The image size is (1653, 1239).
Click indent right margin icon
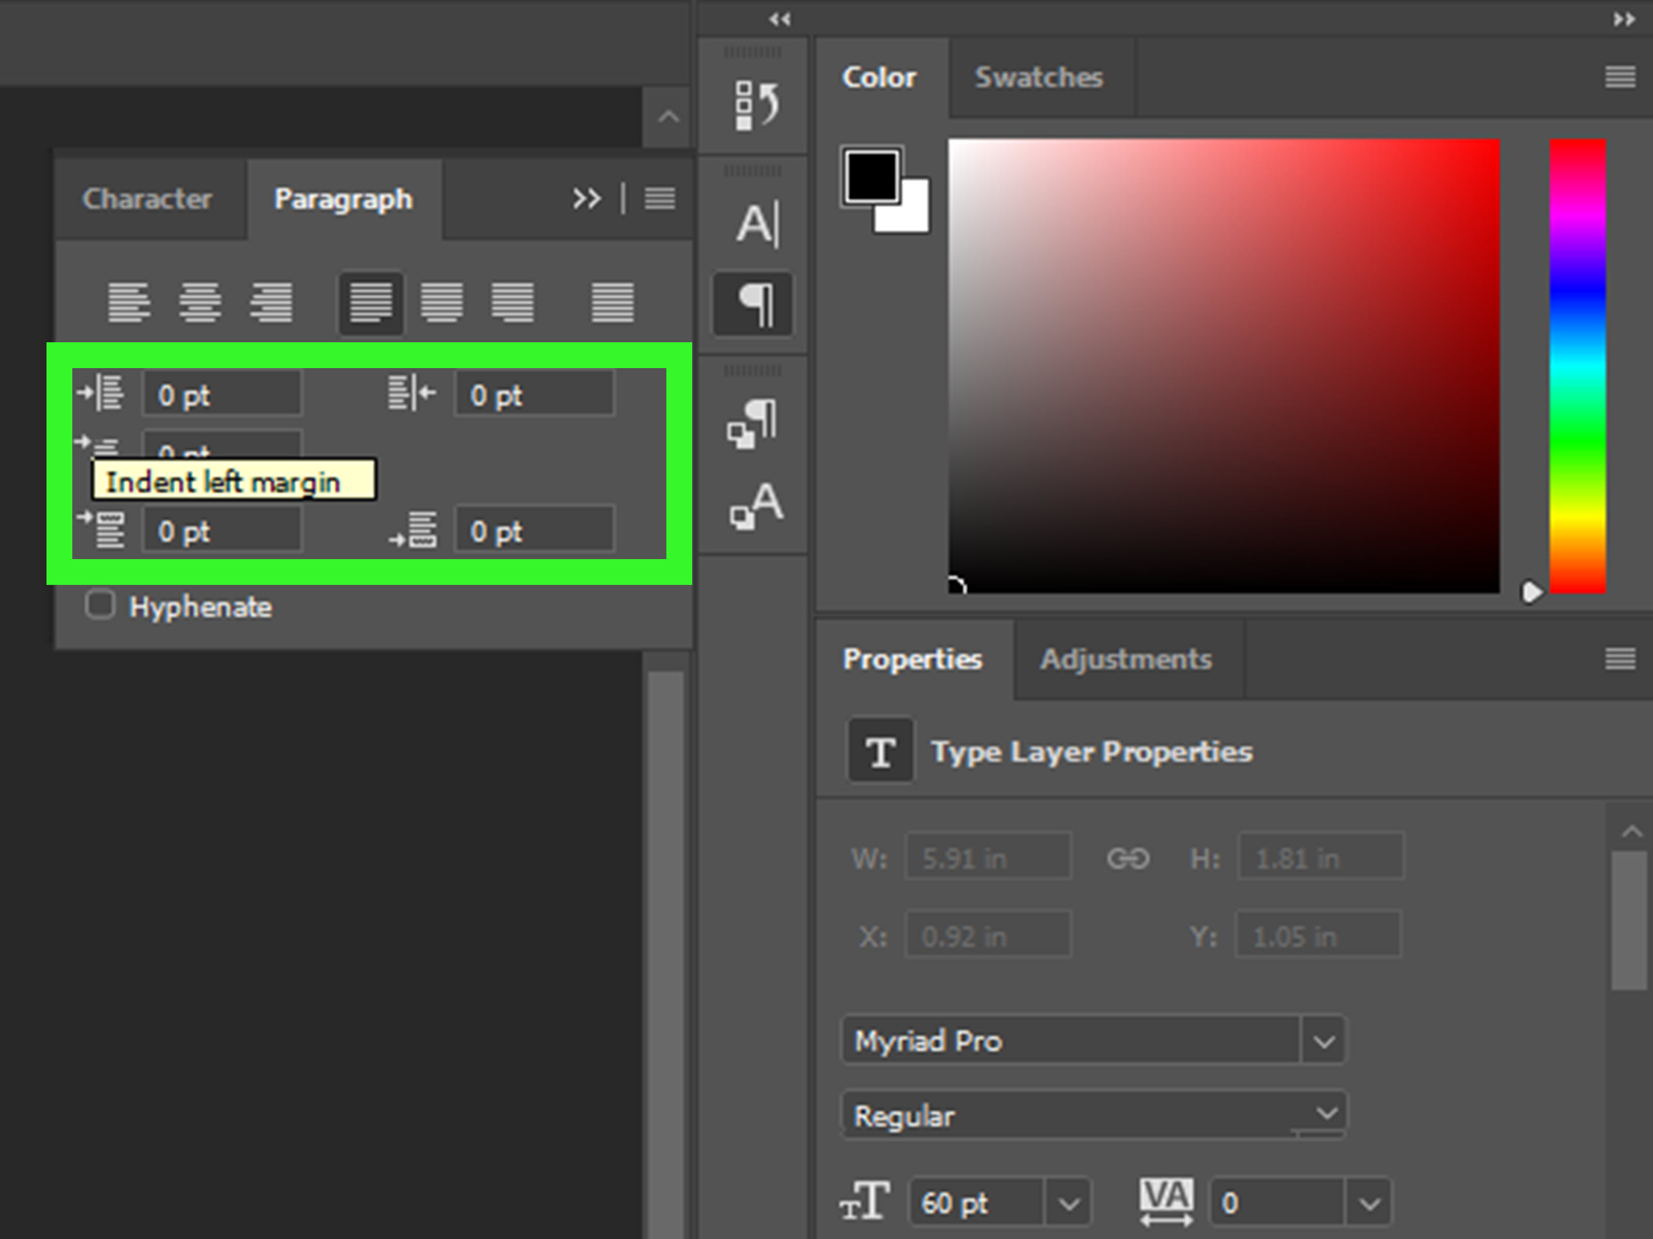(412, 393)
